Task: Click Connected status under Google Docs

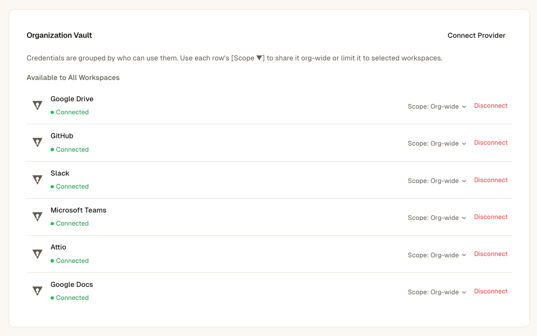Action: (x=70, y=298)
